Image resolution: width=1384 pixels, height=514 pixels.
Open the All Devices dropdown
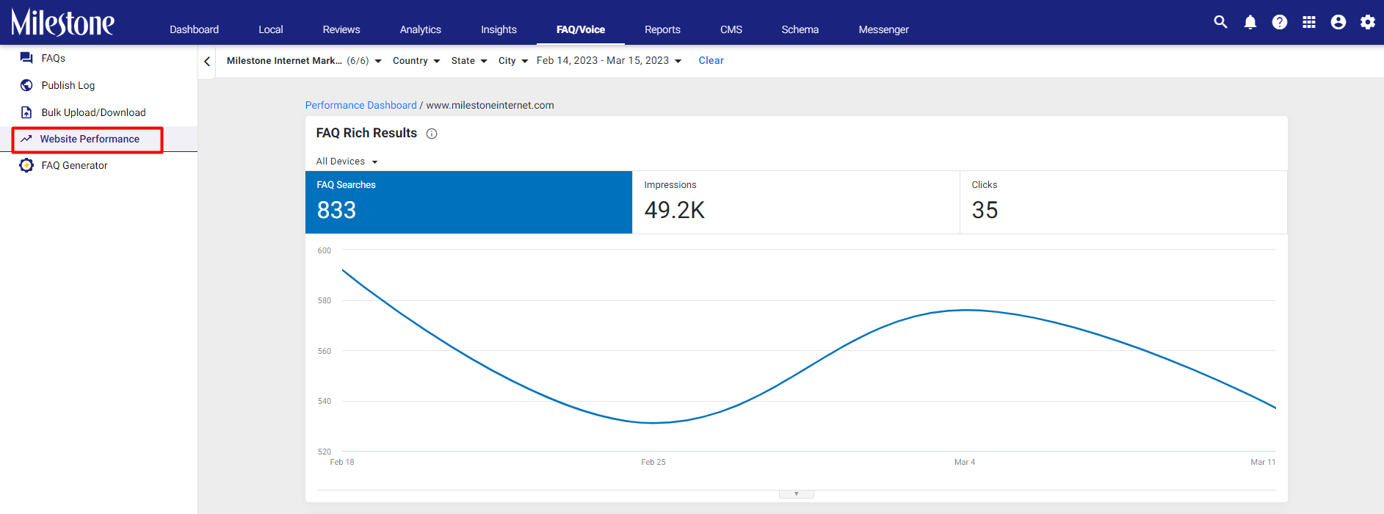(347, 162)
